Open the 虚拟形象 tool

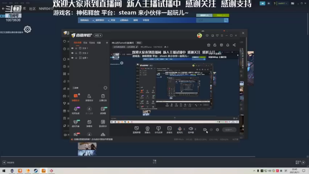click(x=76, y=123)
